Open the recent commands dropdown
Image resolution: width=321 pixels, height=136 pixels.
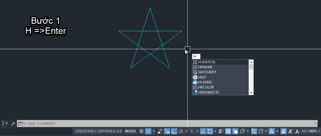pyautogui.click(x=22, y=124)
